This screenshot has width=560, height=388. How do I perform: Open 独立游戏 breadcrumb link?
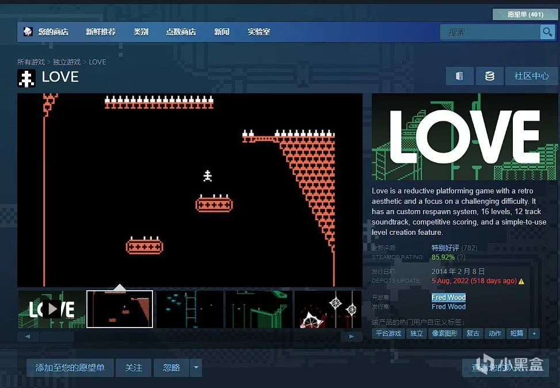point(67,62)
